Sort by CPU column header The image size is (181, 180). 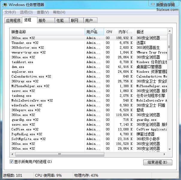coord(109,32)
